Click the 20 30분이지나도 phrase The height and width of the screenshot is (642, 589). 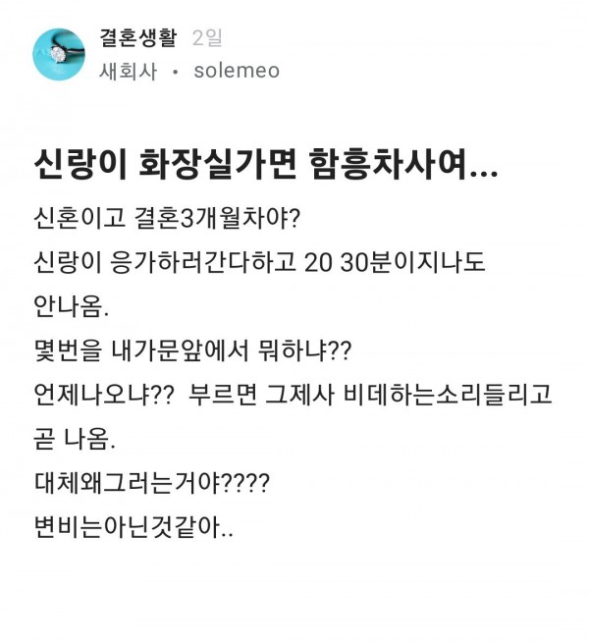(395, 262)
